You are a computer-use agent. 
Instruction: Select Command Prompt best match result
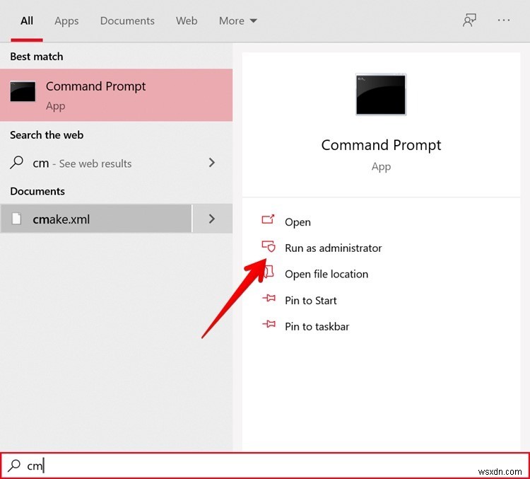[117, 95]
